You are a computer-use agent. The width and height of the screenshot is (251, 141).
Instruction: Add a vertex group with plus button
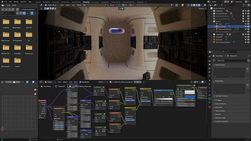(x=248, y=69)
